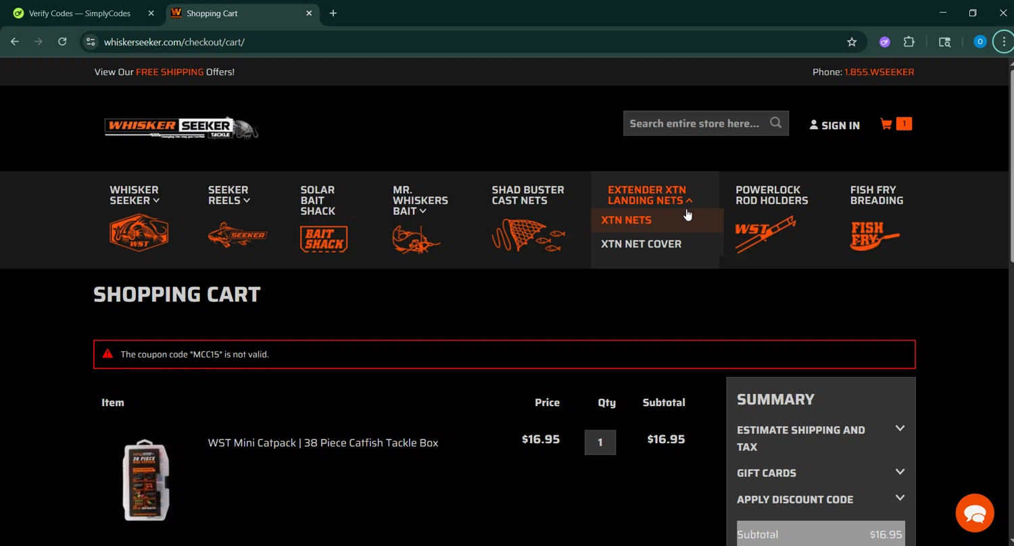
Task: Open a new browser tab
Action: [x=333, y=13]
